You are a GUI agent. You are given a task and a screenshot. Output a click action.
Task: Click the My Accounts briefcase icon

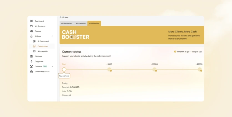tap(31, 26)
